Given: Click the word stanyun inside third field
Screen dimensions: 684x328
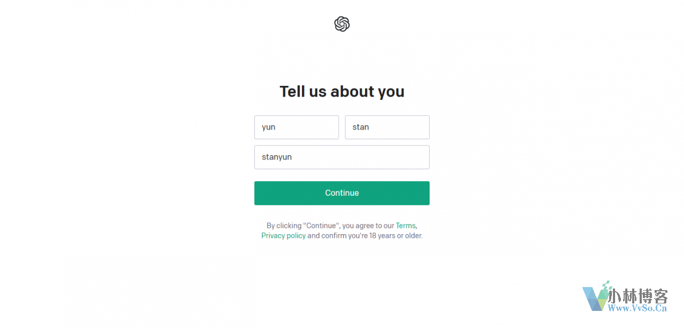Looking at the screenshot, I should pyautogui.click(x=277, y=157).
